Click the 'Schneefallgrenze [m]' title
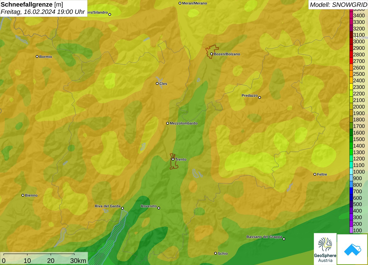Image resolution: width=368 pixels, height=265 pixels. [x=32, y=4]
